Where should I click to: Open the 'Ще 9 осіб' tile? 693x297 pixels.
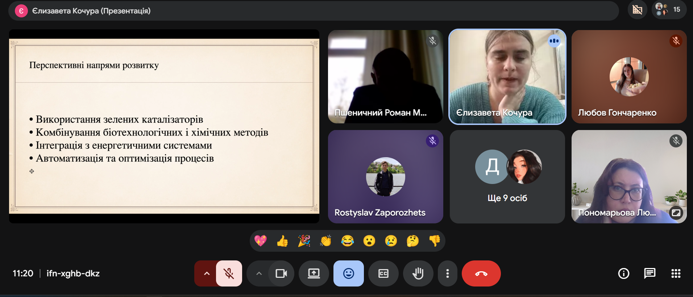coord(507,177)
